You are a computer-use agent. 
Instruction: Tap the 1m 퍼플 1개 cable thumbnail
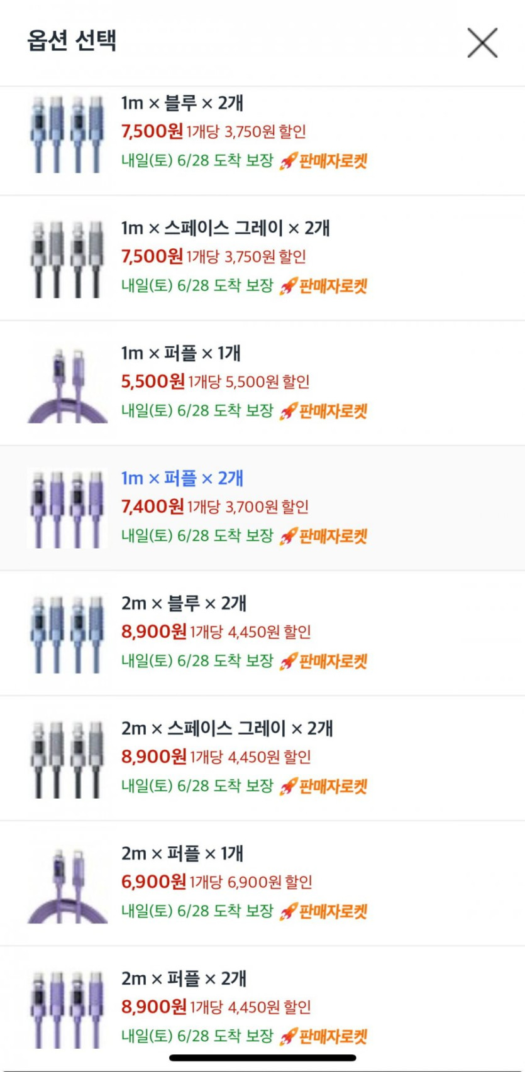pos(67,383)
